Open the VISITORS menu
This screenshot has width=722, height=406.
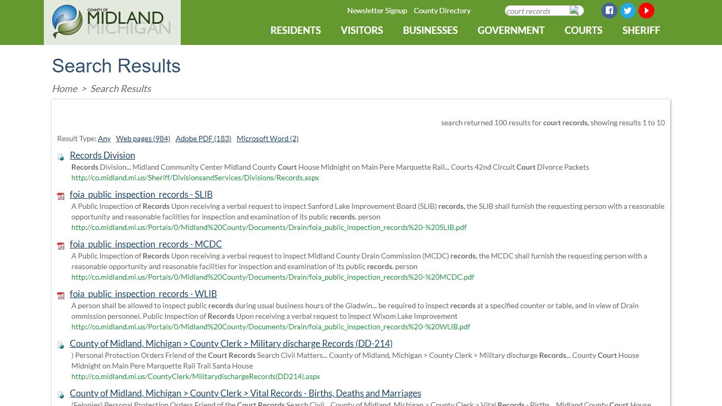(x=362, y=30)
